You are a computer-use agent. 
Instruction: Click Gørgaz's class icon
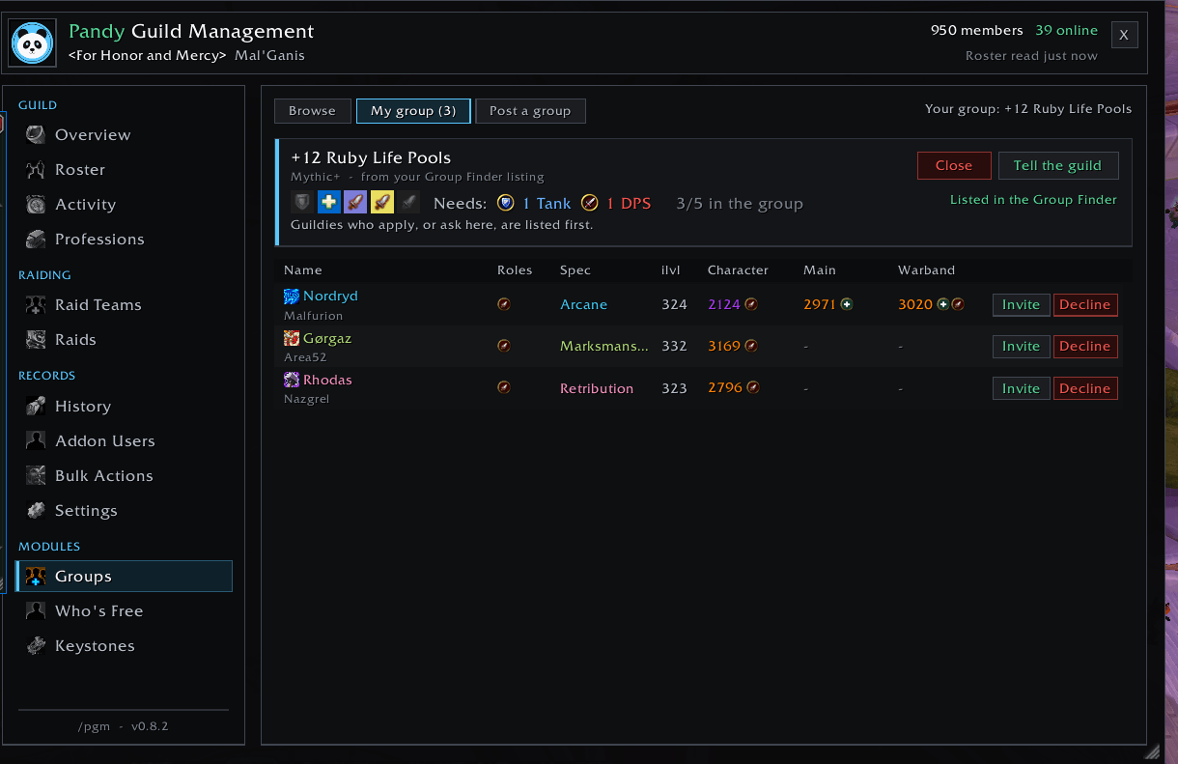292,338
